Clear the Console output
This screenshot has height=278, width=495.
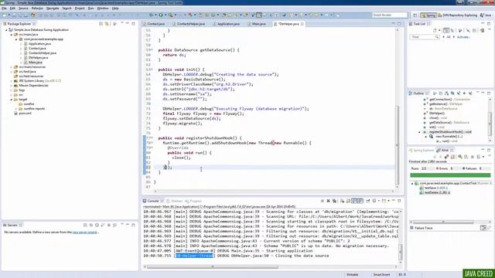pyautogui.click(x=342, y=201)
